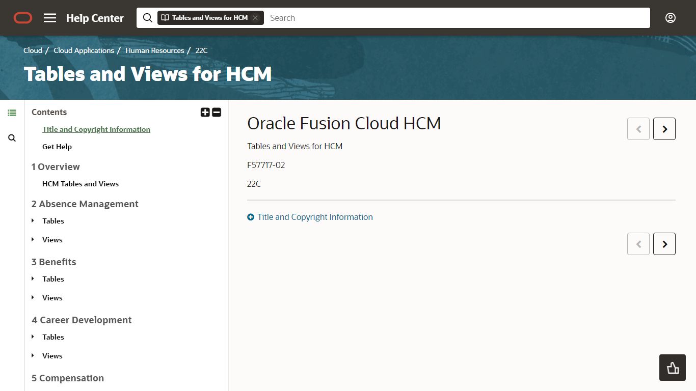Screen dimensions: 696x391
Task: Open Title and Copyright Information in contents
Action: click(96, 129)
